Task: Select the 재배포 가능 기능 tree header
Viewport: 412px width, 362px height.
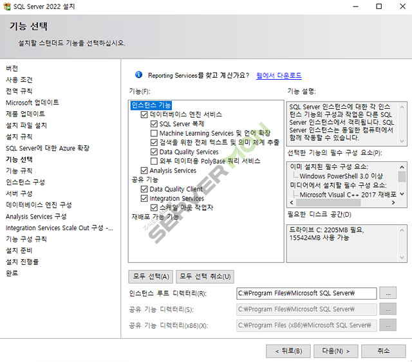Action: coord(155,217)
